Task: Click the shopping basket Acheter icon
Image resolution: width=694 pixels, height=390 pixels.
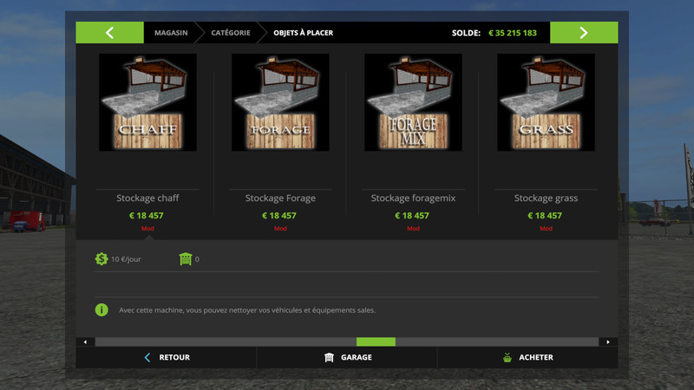Action: [507, 357]
